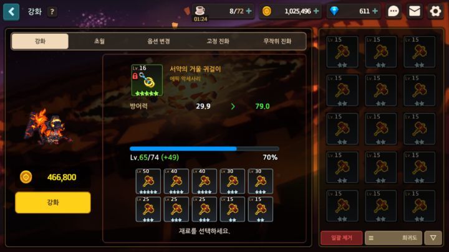This screenshot has height=252, width=449.
Task: Open the settings gear icon
Action: point(435,11)
